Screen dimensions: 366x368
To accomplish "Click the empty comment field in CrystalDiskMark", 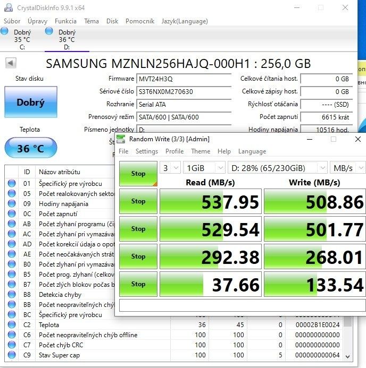I will point(243,305).
